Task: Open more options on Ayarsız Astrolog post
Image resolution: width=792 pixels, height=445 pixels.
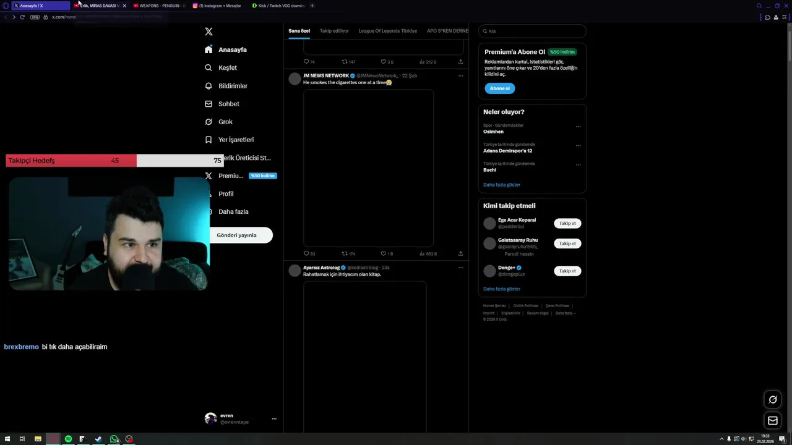Action: (x=460, y=268)
